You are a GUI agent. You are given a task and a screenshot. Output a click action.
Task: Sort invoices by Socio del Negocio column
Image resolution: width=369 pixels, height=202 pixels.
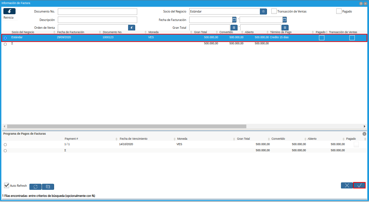coord(23,32)
